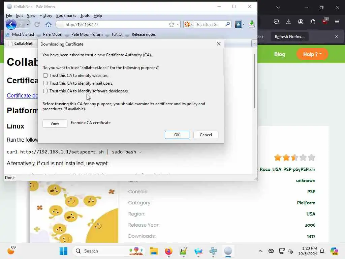Viewport: 345px width, 259px height.
Task: Enable Trust this CA to identify email users
Action: coord(45,83)
